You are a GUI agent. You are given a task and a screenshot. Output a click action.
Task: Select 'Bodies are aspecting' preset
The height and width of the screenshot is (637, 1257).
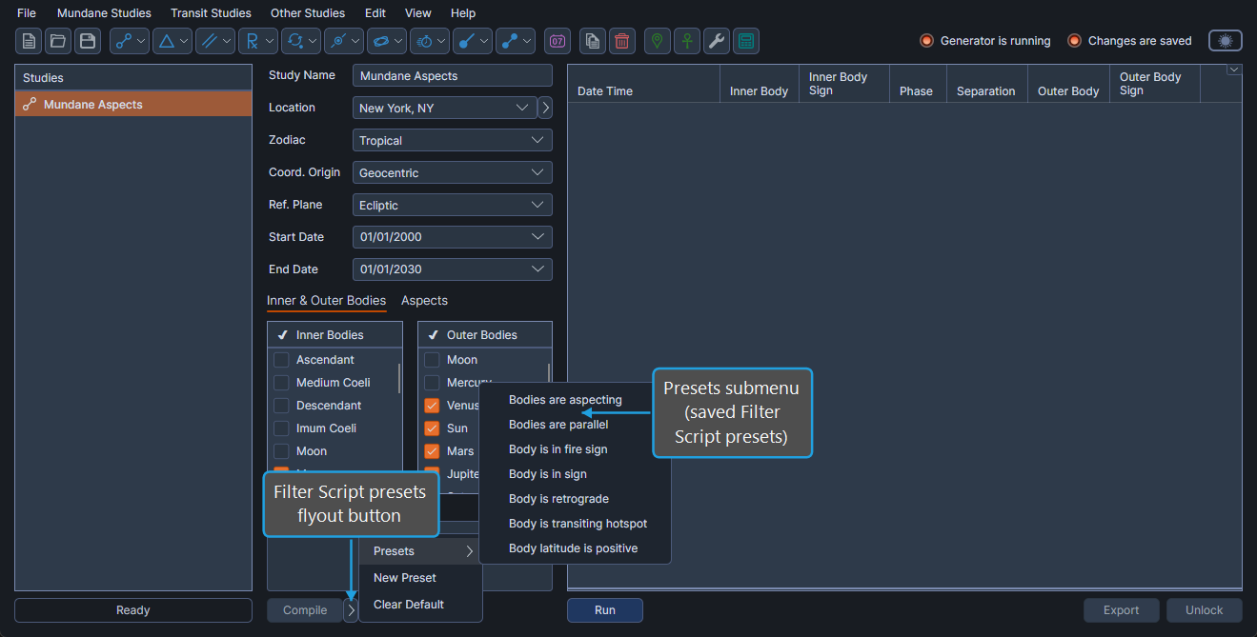click(x=576, y=400)
